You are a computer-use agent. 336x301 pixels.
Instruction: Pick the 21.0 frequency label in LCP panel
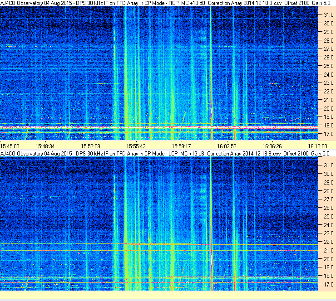(x=328, y=250)
